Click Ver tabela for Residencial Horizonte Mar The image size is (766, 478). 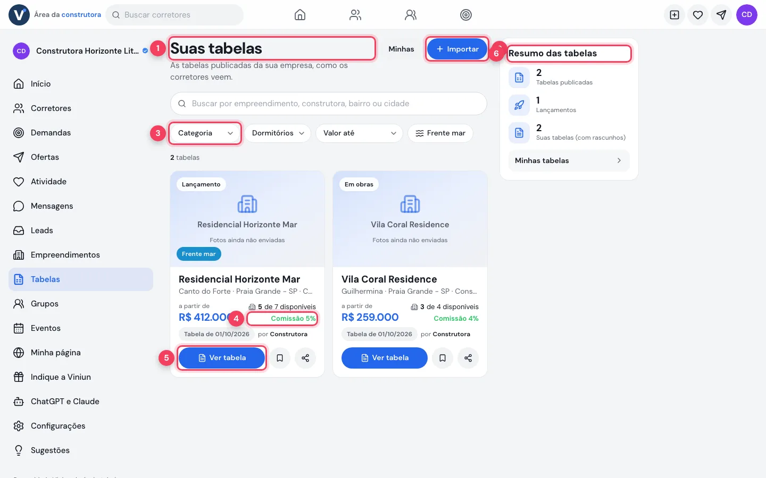[x=222, y=358]
